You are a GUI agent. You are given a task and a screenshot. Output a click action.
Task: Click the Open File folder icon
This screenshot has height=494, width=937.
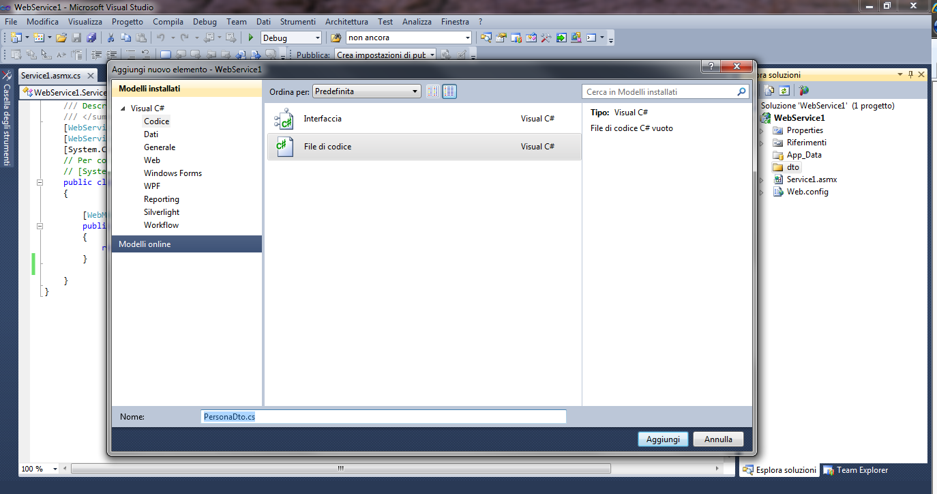tap(61, 38)
